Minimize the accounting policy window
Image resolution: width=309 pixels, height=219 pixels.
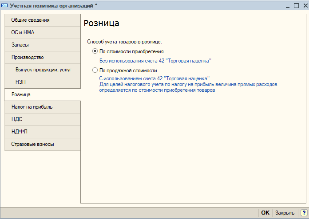288,6
